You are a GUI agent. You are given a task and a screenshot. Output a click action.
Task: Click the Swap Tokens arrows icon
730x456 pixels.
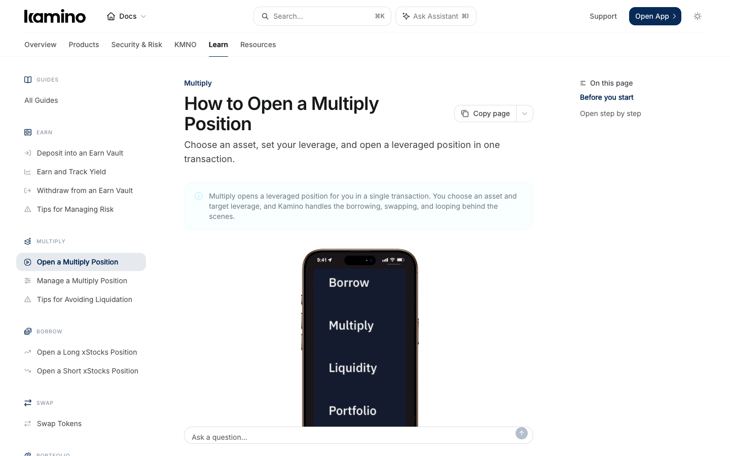click(x=28, y=424)
